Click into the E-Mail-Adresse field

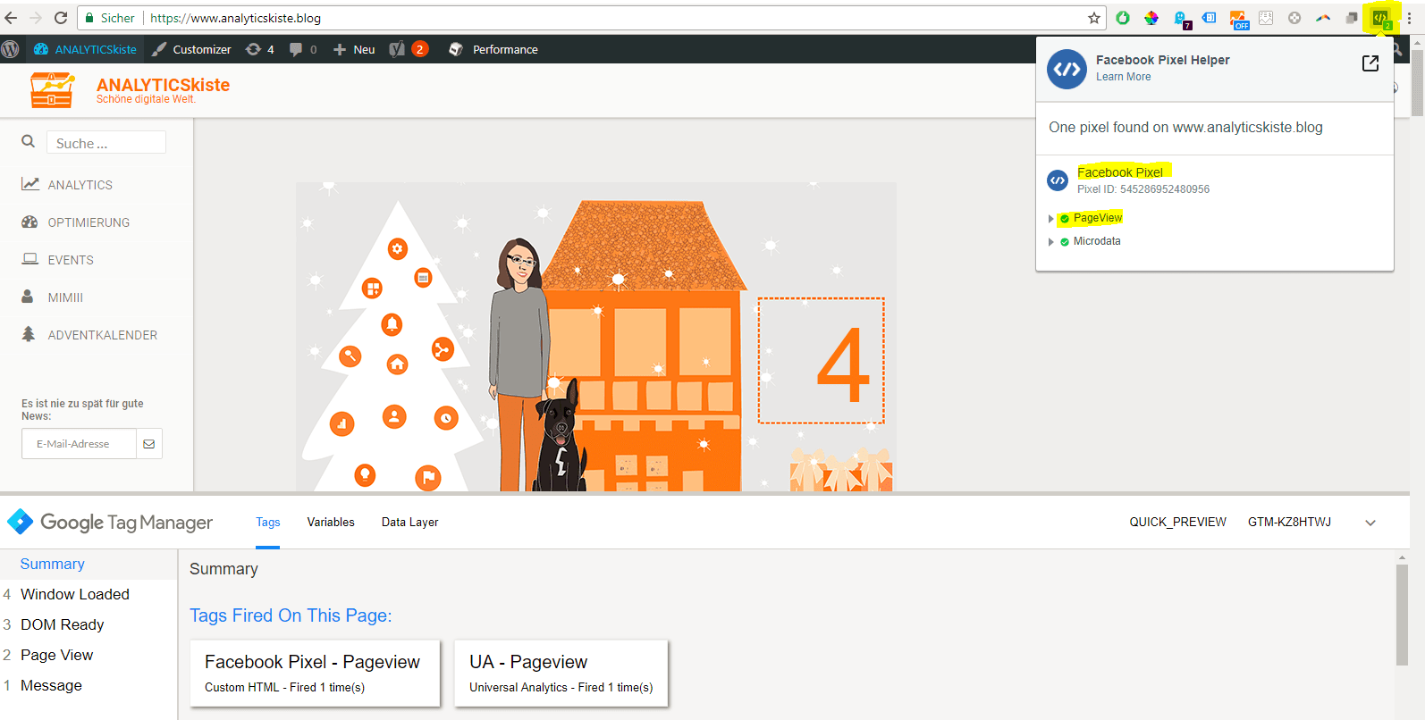[79, 444]
